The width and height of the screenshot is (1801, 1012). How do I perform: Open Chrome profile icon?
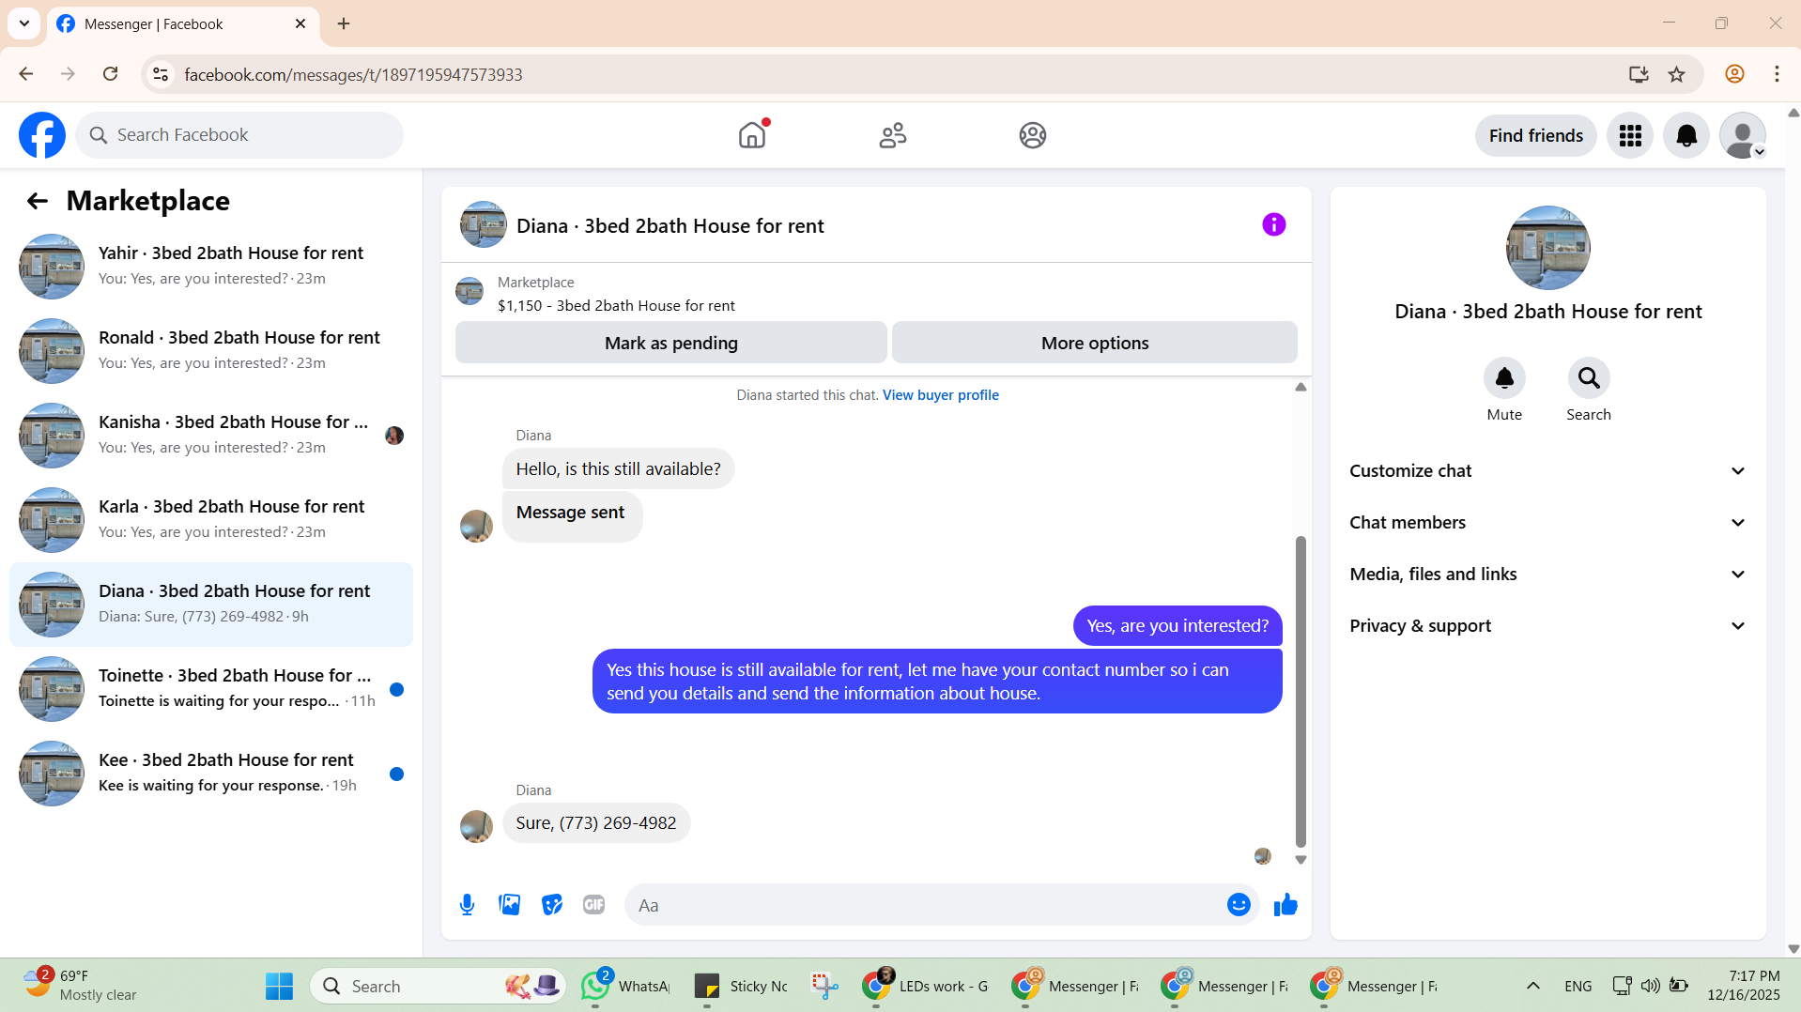(x=1734, y=74)
